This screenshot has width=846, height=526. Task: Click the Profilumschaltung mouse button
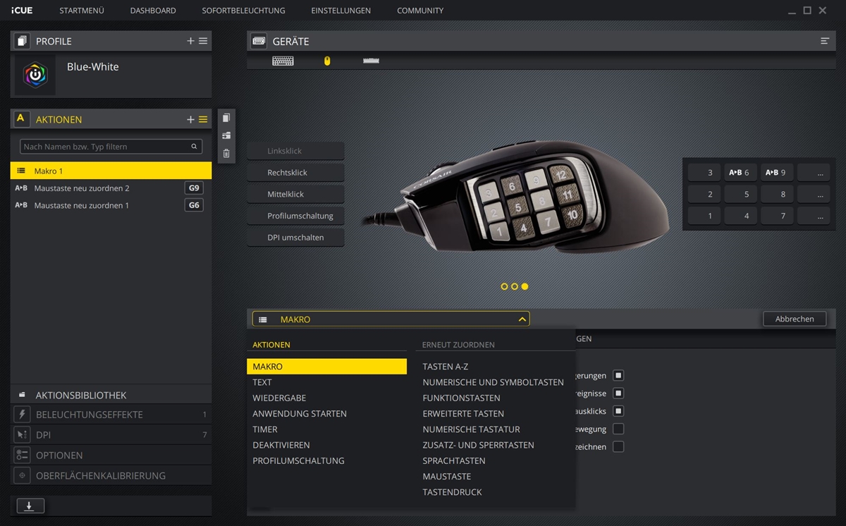coord(295,216)
